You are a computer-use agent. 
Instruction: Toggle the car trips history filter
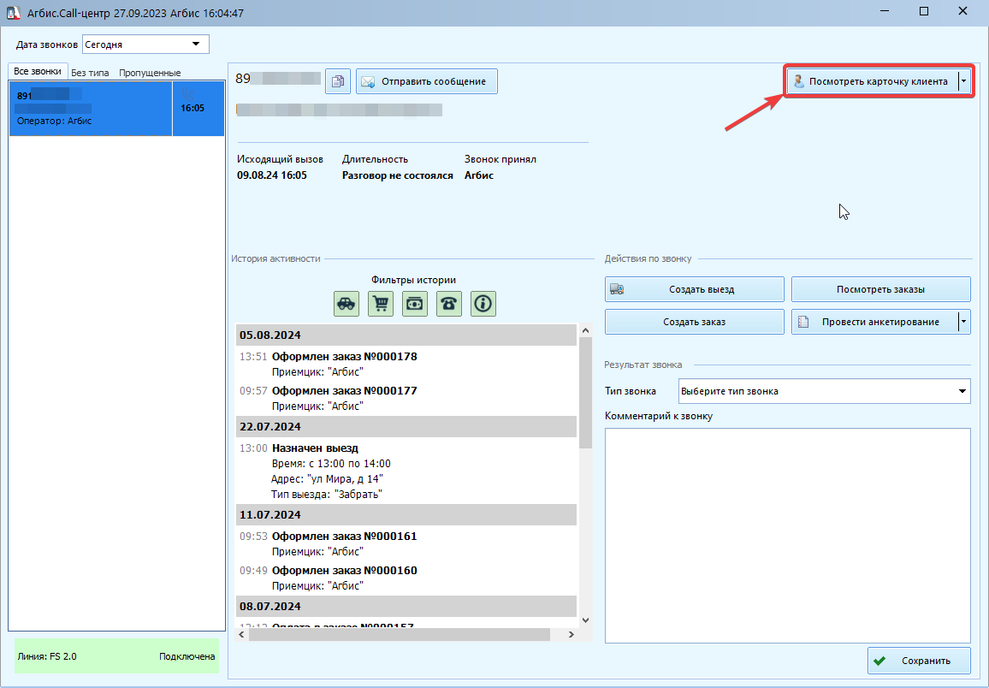pos(346,303)
